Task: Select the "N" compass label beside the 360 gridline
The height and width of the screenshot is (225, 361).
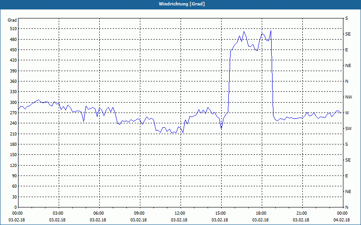Action: 347,81
